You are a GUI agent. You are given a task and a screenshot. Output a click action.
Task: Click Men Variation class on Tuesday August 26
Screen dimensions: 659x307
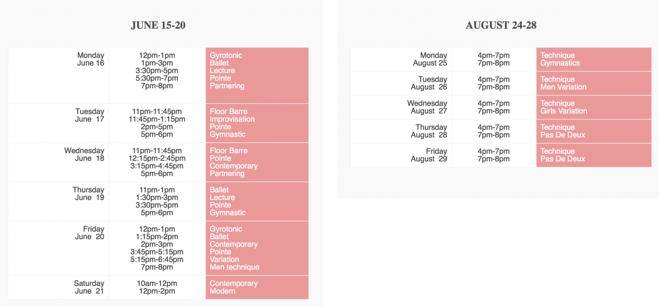563,87
